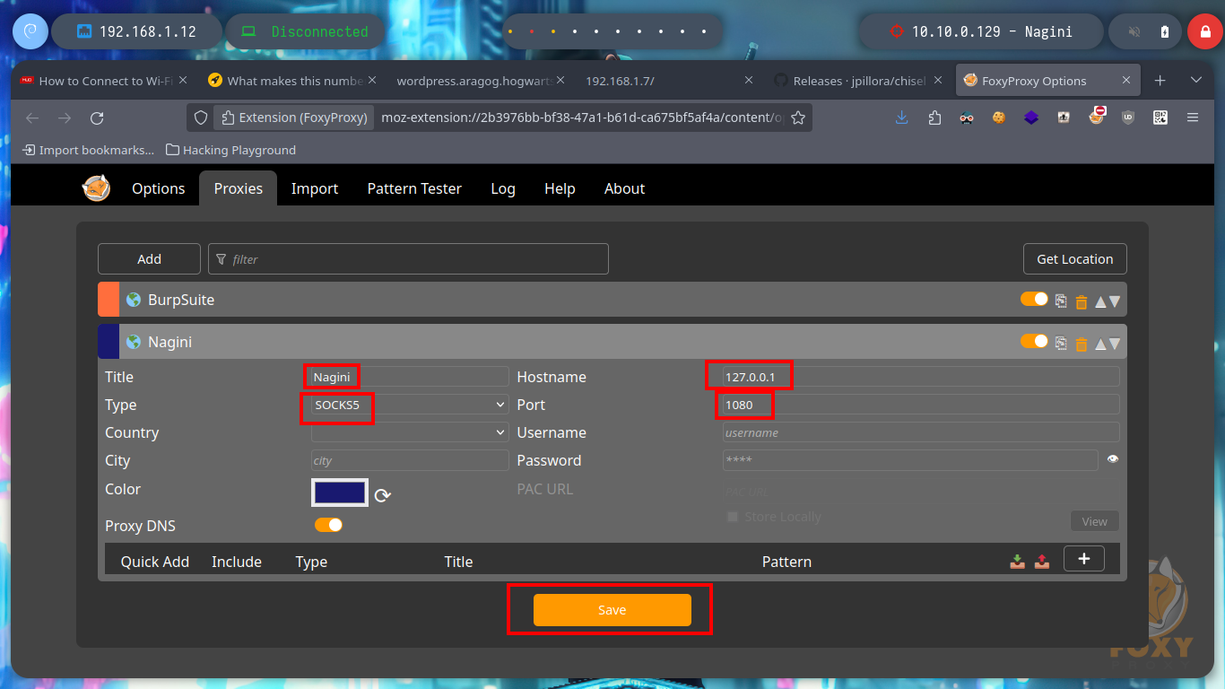
Task: Close the FoxyProxy Options browser tab
Action: tap(1127, 81)
